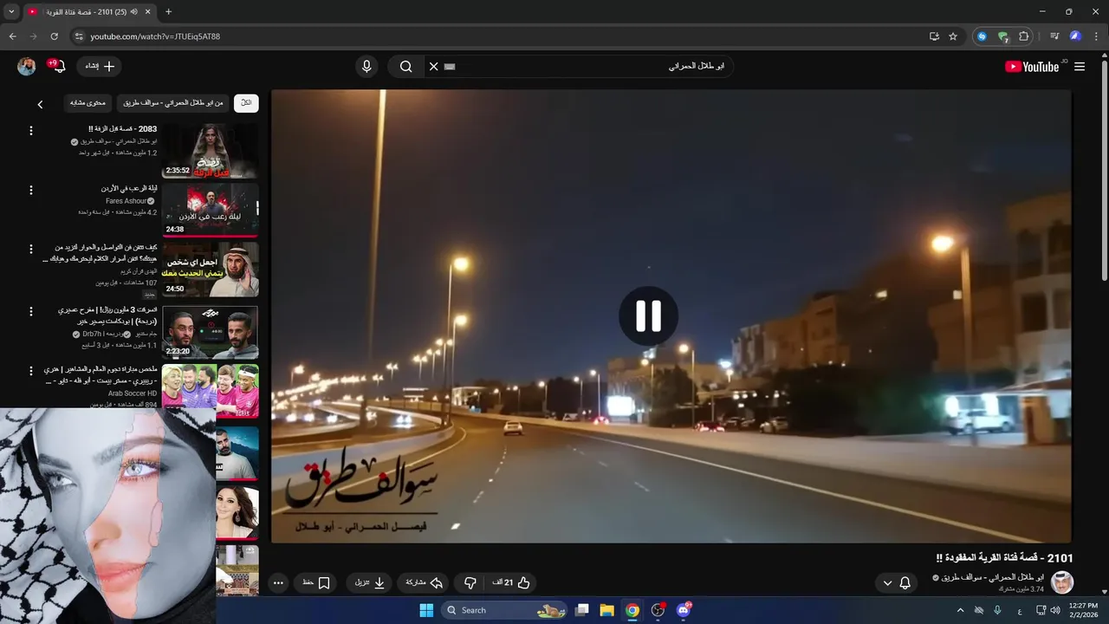1109x624 pixels.
Task: Open options menu for Arab Soccer HD video
Action: point(31,372)
